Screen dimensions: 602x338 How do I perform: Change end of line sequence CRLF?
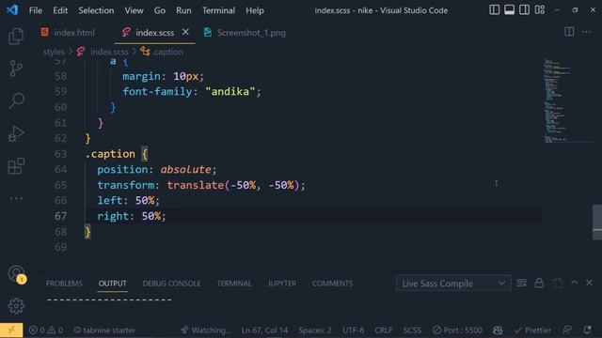click(x=383, y=330)
